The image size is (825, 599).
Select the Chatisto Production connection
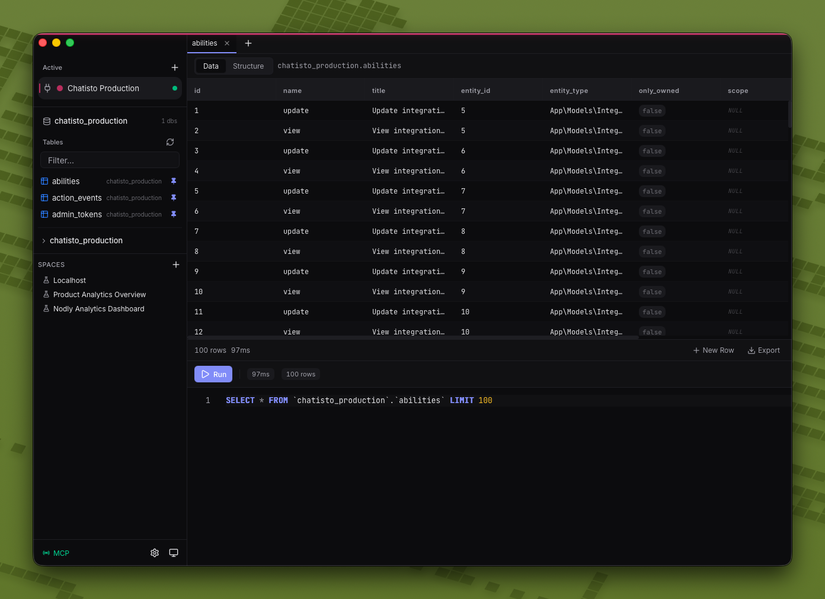110,88
